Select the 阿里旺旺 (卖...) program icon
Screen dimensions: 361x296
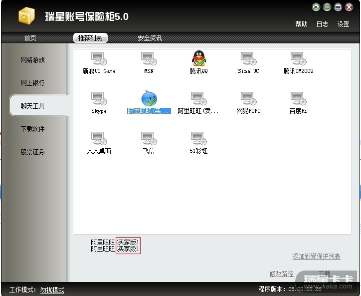[198, 98]
